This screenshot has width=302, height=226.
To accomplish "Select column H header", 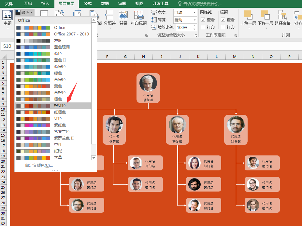I will tap(143, 57).
